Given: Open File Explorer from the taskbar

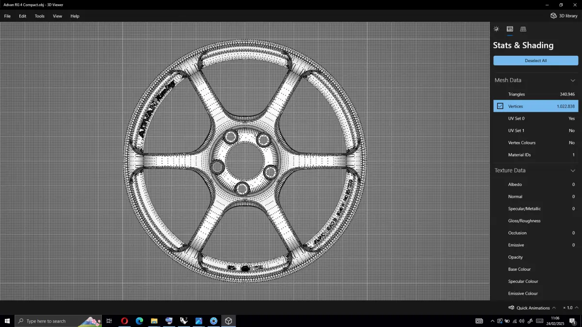Looking at the screenshot, I should tap(154, 321).
